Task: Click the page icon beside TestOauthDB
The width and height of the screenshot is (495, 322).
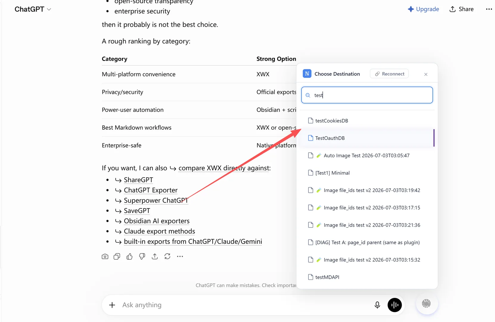Action: pyautogui.click(x=311, y=138)
